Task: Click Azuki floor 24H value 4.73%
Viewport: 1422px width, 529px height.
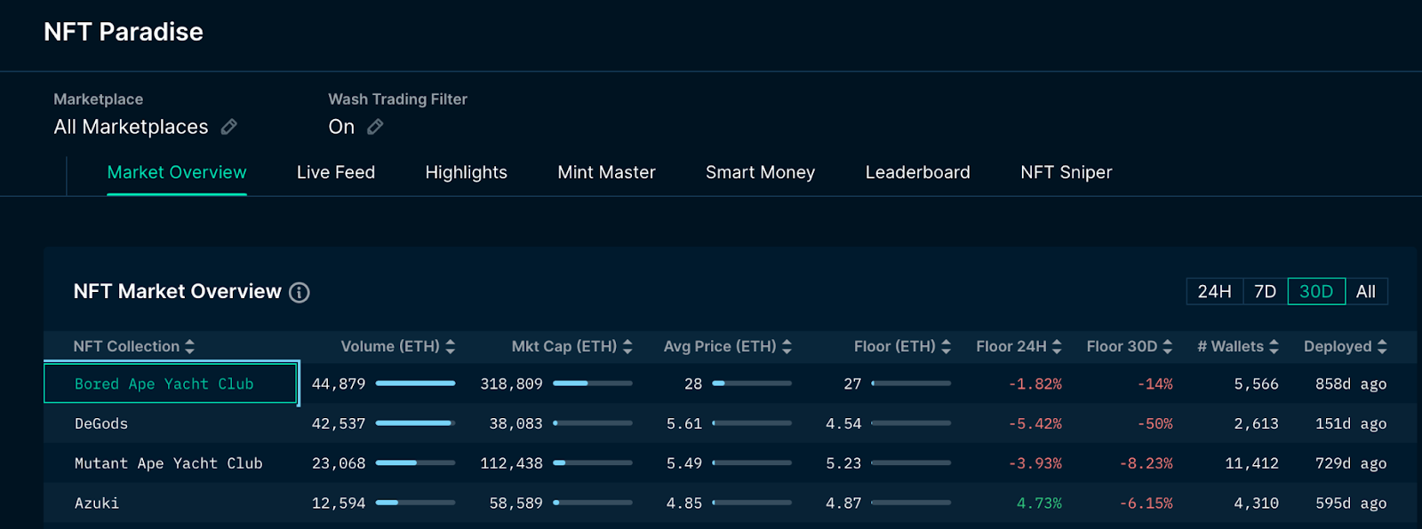Action: pos(1039,503)
